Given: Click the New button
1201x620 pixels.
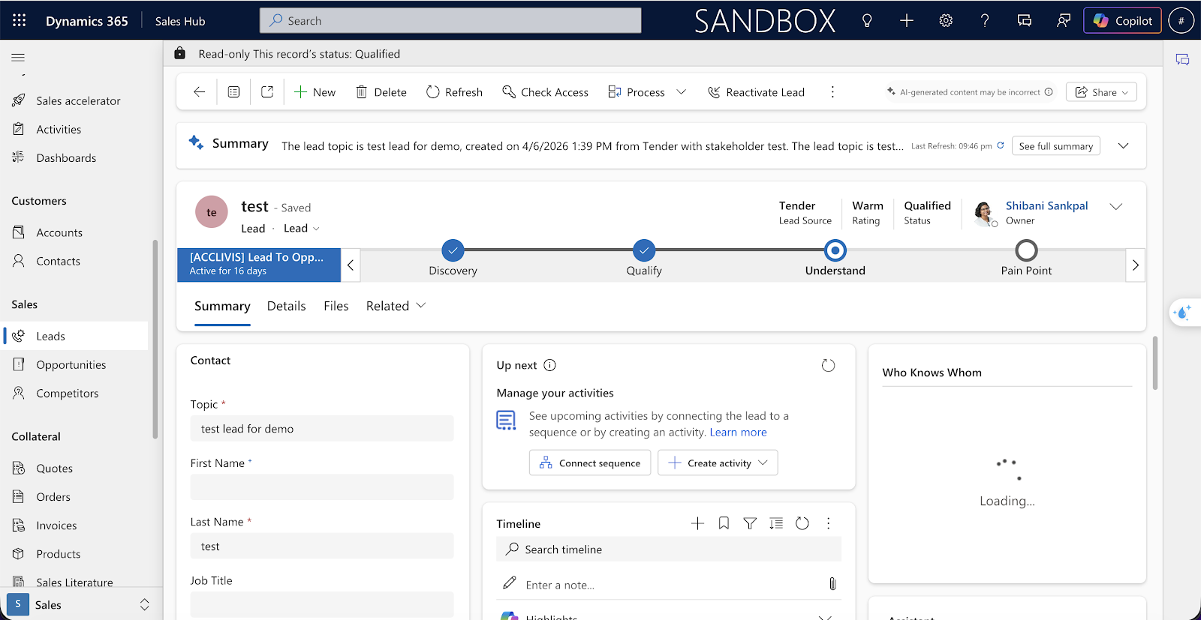Looking at the screenshot, I should coord(315,91).
